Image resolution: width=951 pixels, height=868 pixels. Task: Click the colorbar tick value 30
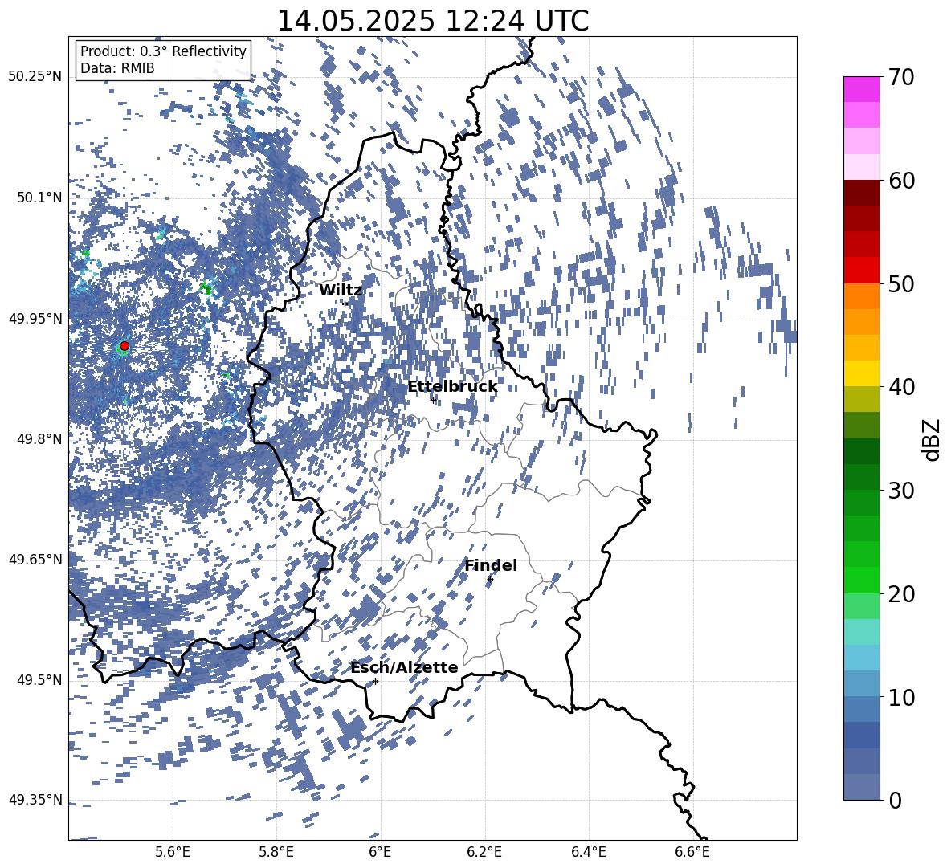(x=901, y=491)
